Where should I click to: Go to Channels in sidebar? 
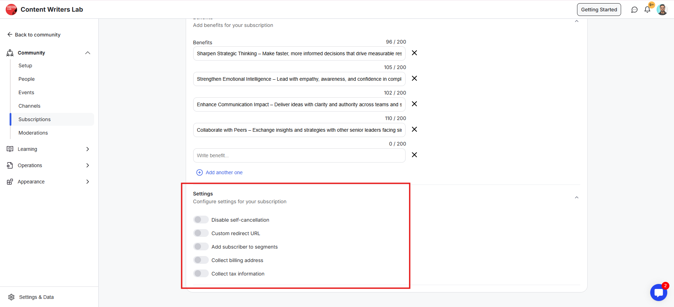coord(29,106)
